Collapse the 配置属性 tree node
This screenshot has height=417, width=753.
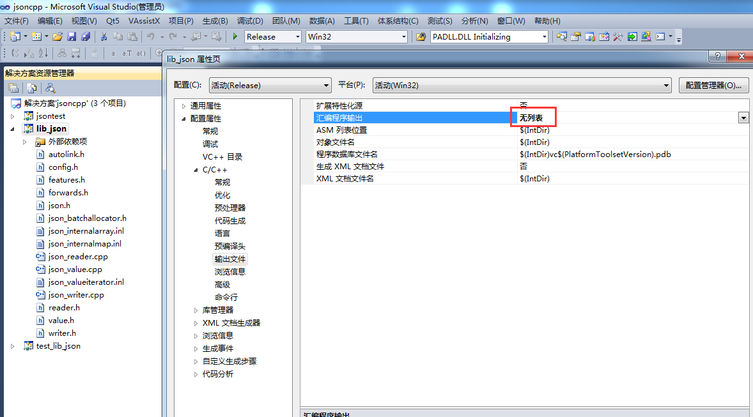click(x=183, y=119)
